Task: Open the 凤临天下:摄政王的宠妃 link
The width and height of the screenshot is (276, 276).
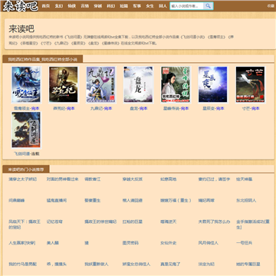Action: tap(25, 224)
